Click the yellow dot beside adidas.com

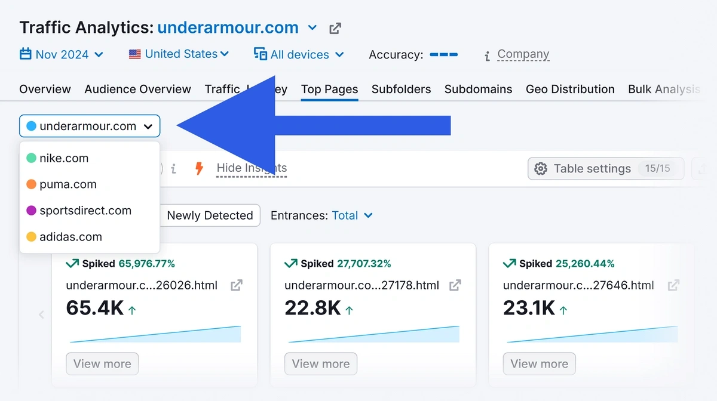31,237
